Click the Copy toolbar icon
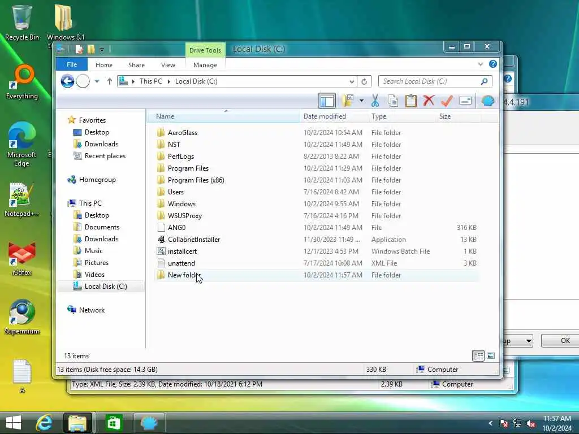579x434 pixels. pos(392,101)
